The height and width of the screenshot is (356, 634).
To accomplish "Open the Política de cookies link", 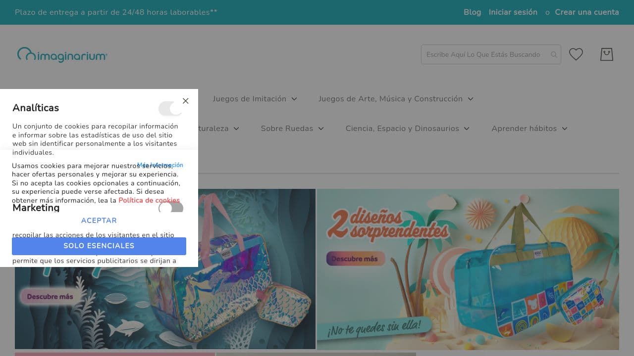I will click(x=149, y=200).
